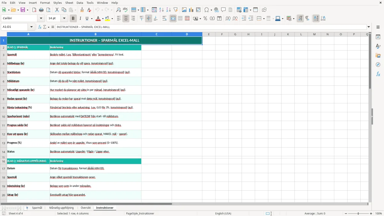Screen dimensions: 384x216
Task: Click the Clear Direct Formatting icon
Action: tap(89, 10)
